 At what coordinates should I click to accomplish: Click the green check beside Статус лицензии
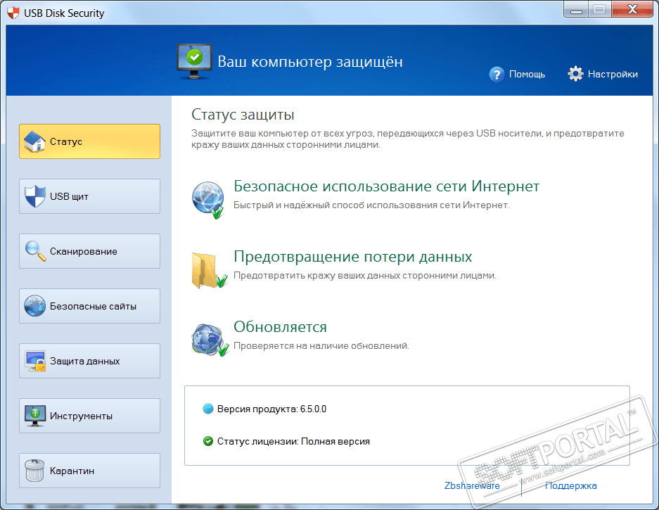pos(208,441)
